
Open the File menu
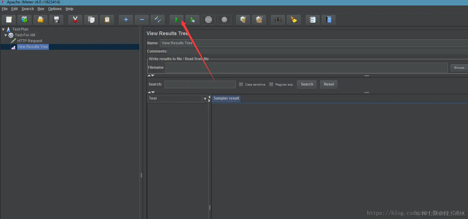5,9
